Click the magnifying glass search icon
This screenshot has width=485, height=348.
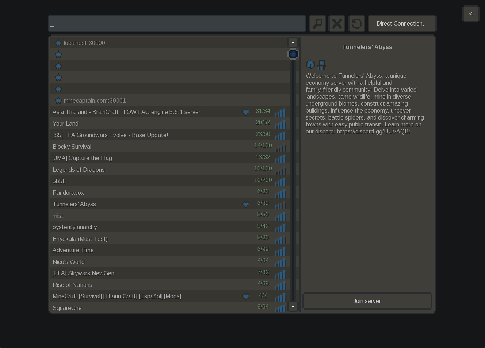[317, 24]
